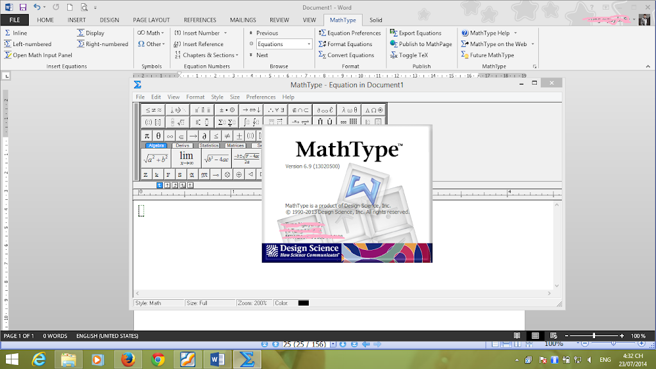Expand the MathType Help dropdown arrow
The height and width of the screenshot is (369, 656).
pyautogui.click(x=516, y=33)
